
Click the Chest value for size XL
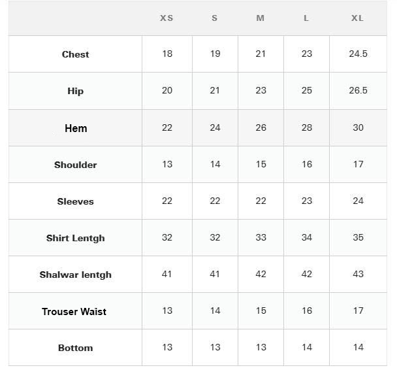pos(358,54)
